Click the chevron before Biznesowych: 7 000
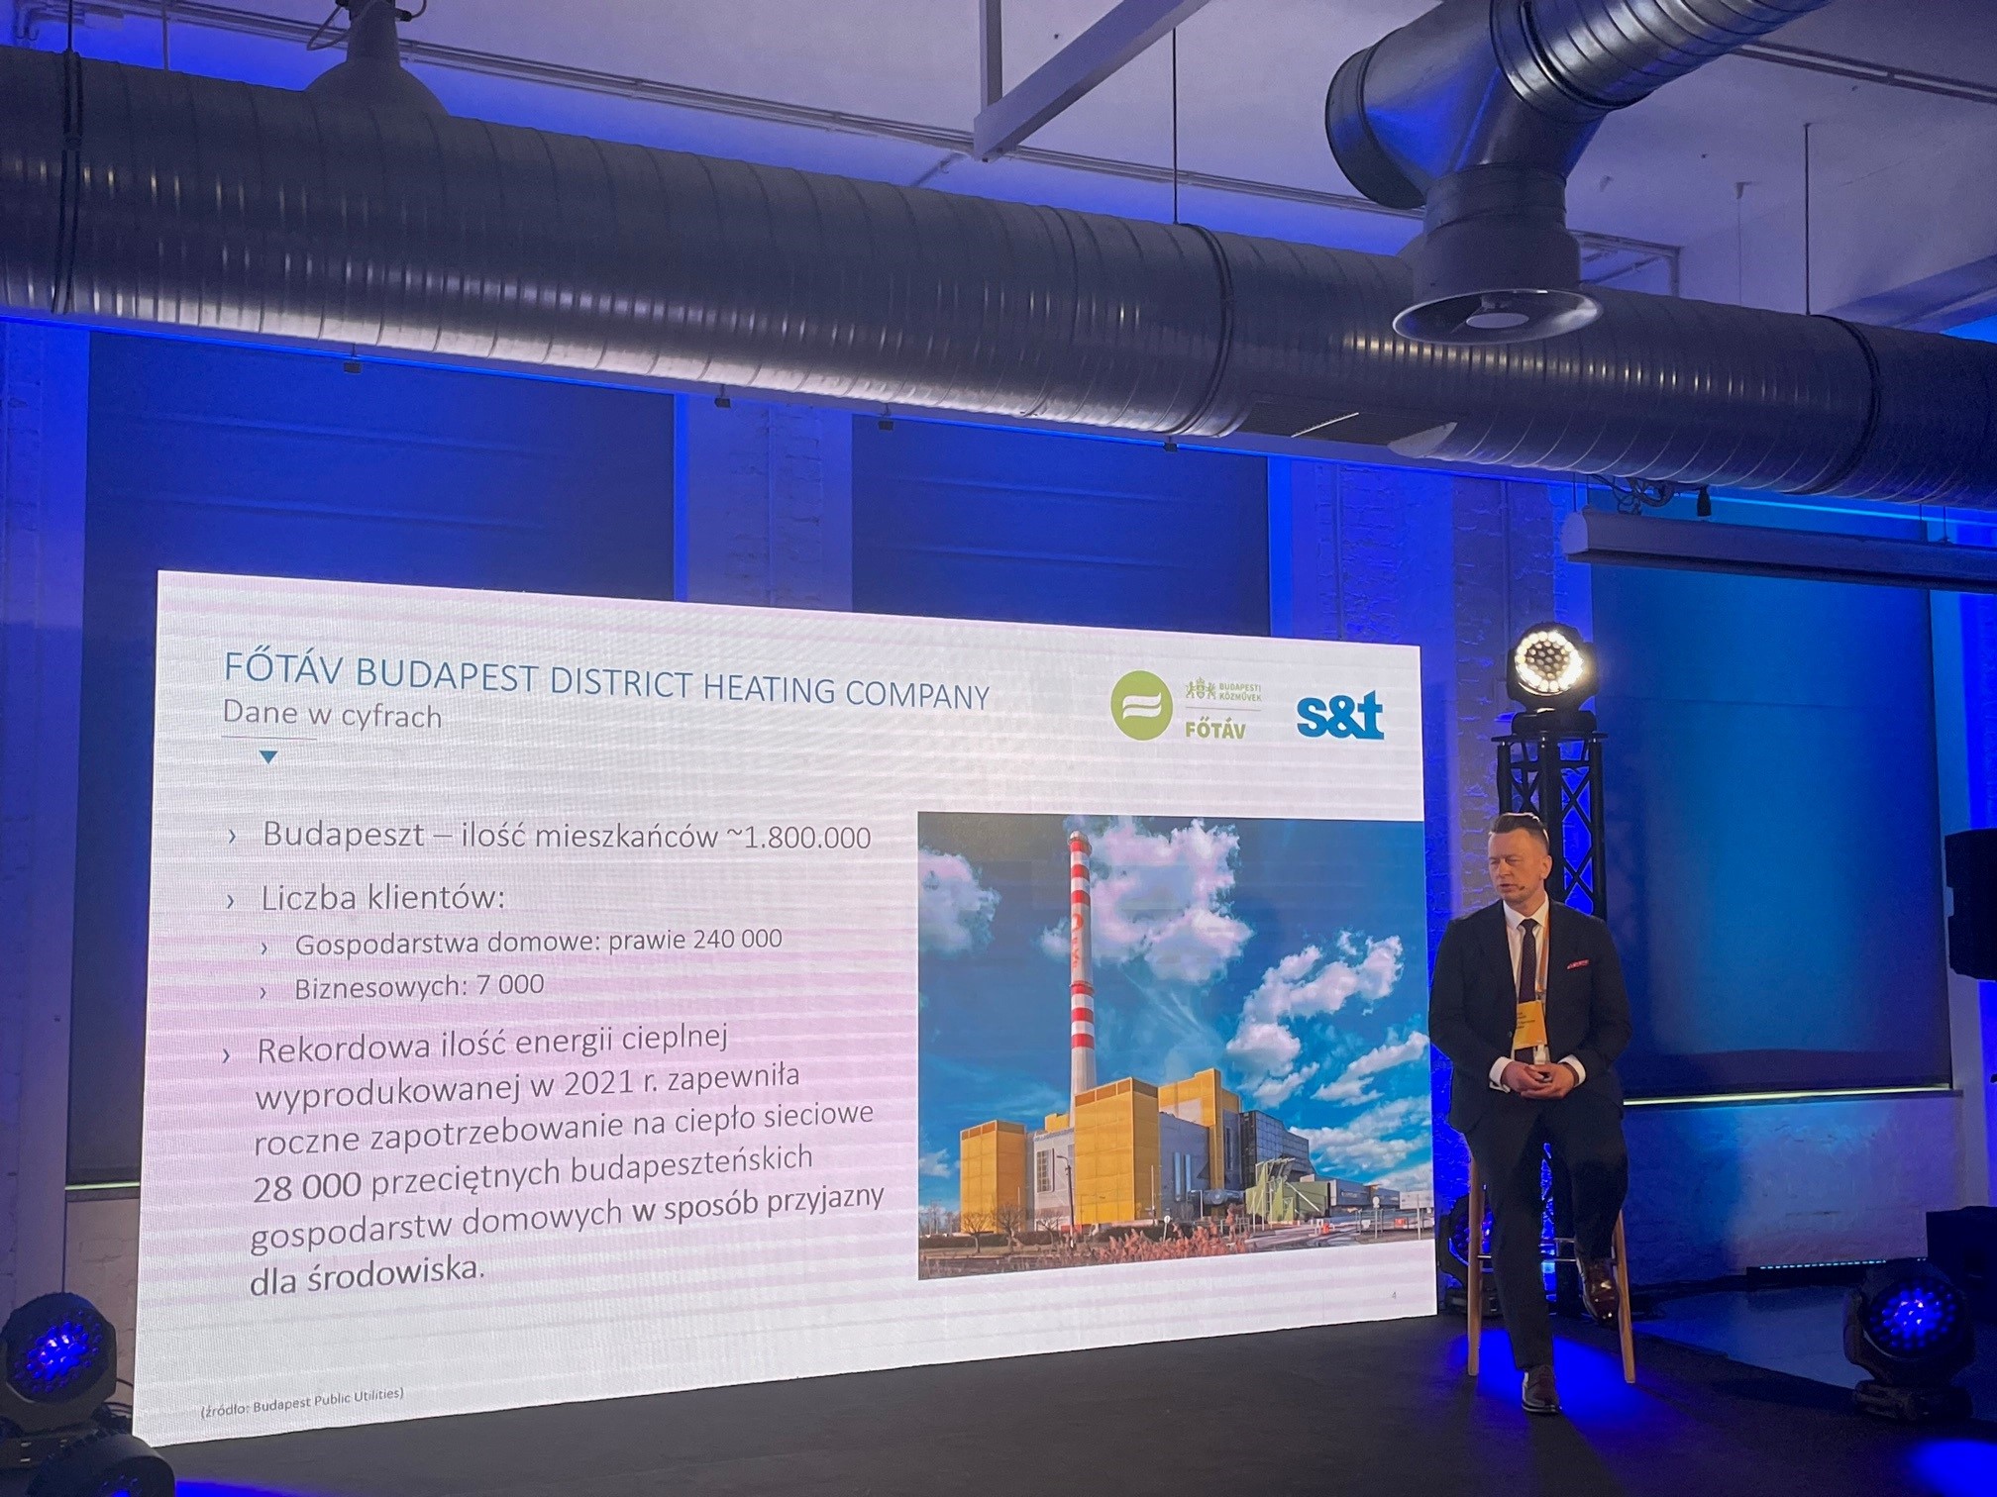 point(263,991)
